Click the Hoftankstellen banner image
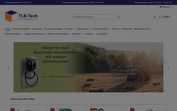177x111 pixels. 88,67
